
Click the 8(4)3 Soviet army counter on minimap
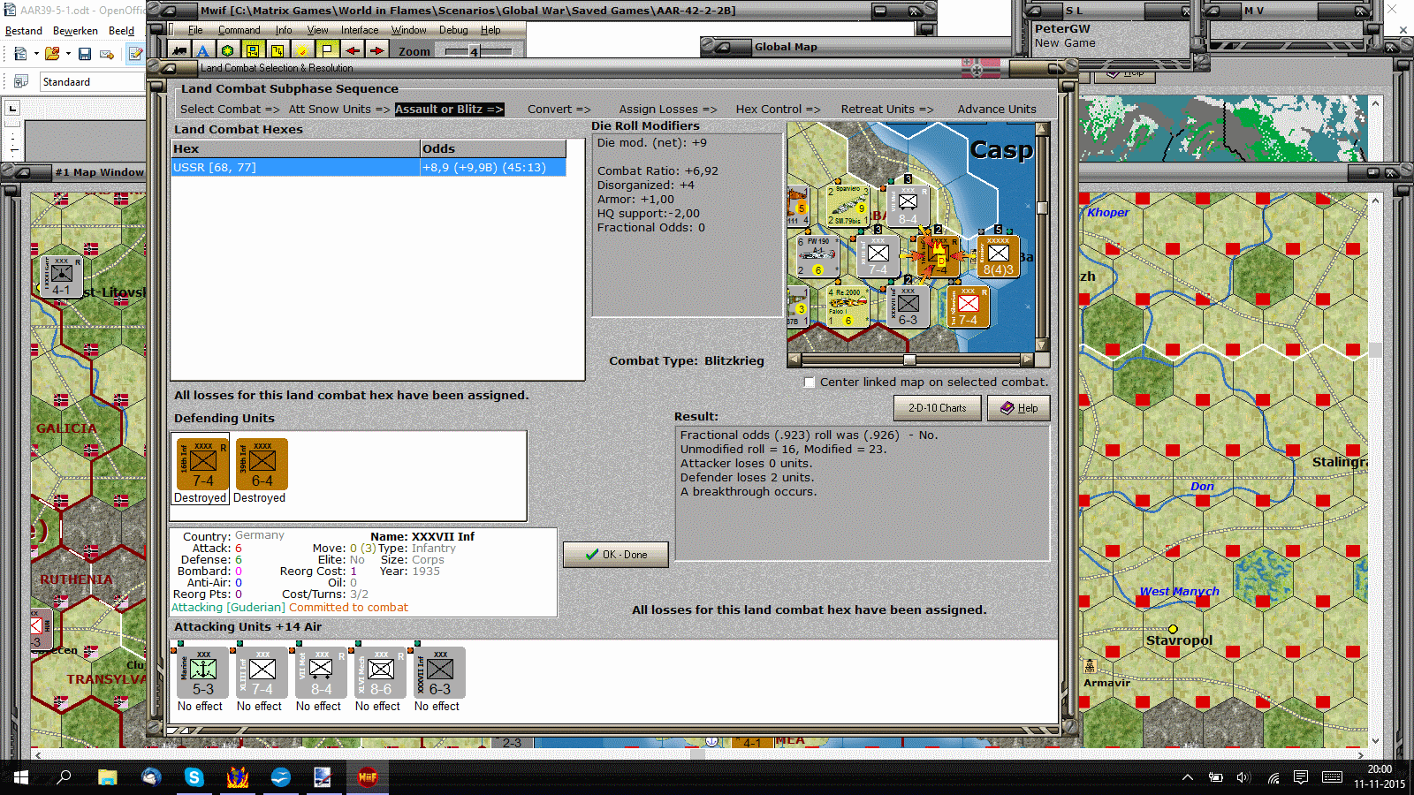pyautogui.click(x=999, y=256)
